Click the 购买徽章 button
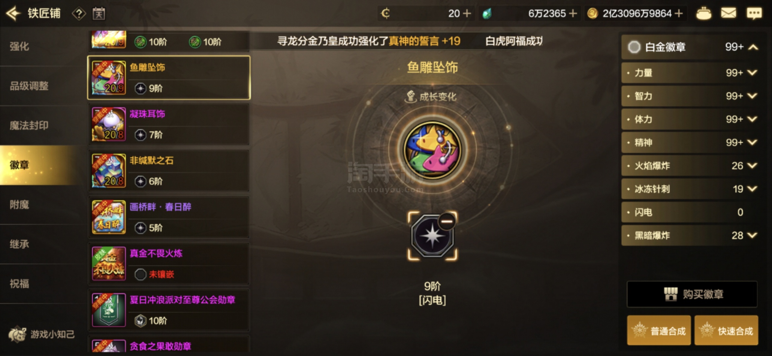This screenshot has width=772, height=356. coord(692,294)
